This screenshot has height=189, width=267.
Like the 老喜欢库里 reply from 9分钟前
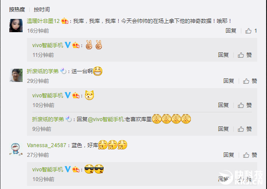pyautogui.click(x=245, y=129)
